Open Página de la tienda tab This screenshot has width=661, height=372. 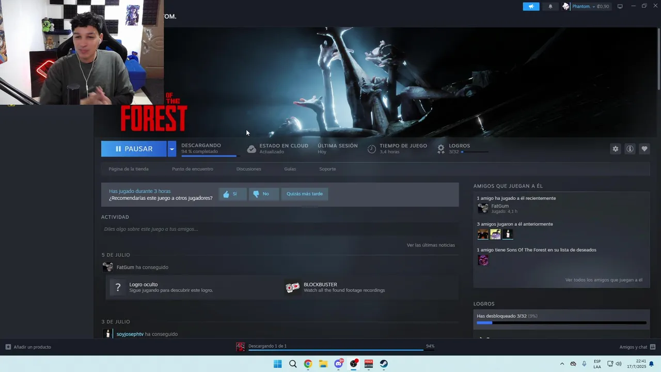[x=129, y=169]
